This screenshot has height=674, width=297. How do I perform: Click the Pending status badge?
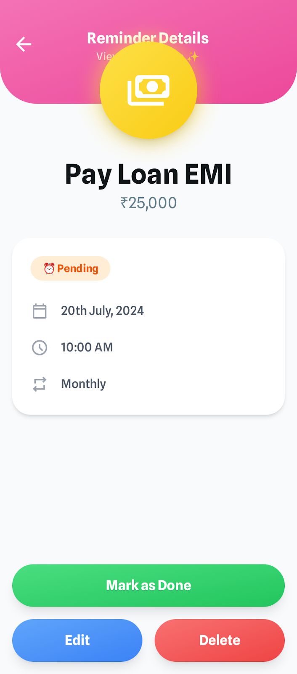tap(71, 269)
